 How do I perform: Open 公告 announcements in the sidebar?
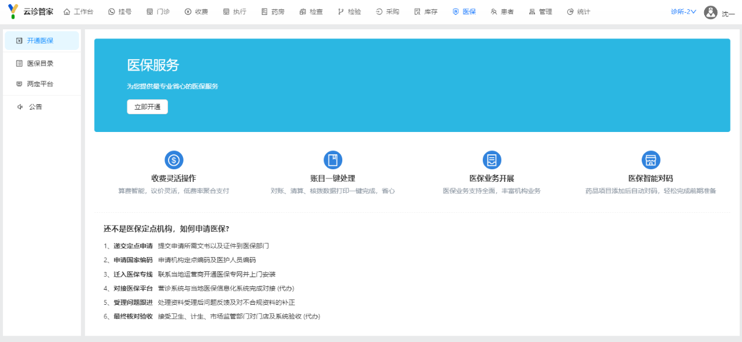[x=35, y=107]
